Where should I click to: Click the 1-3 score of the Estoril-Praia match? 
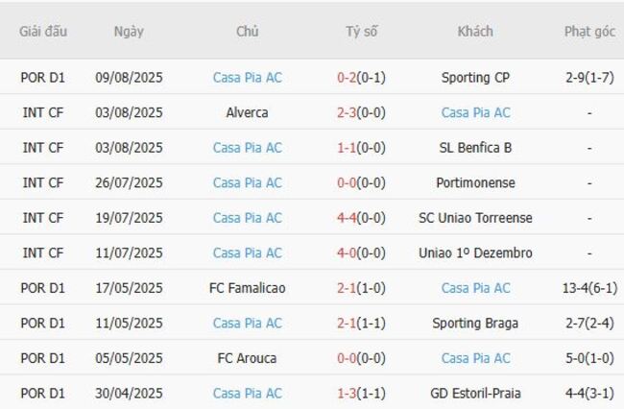coord(348,394)
